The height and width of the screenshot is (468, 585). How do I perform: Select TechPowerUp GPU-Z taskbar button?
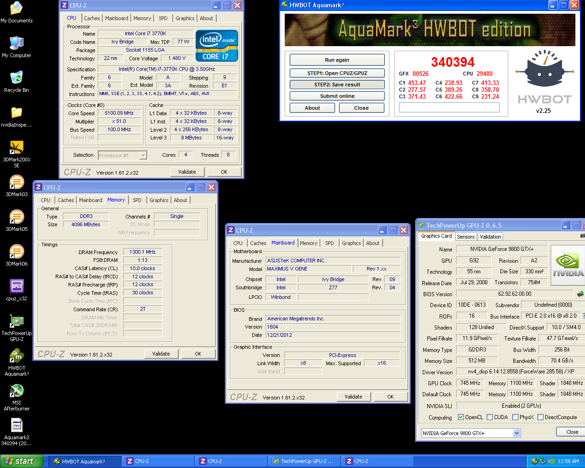click(304, 461)
